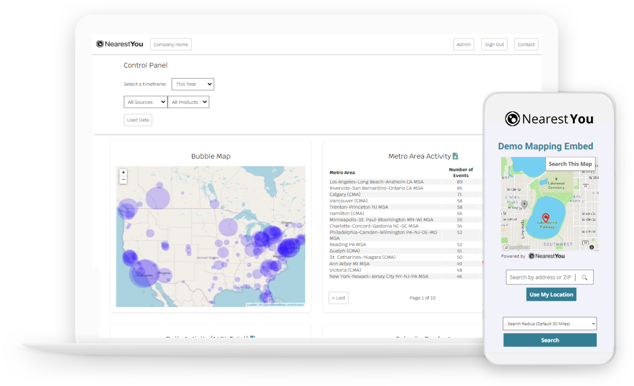This screenshot has height=386, width=634.
Task: Click the Bubble Map title
Action: 210,156
